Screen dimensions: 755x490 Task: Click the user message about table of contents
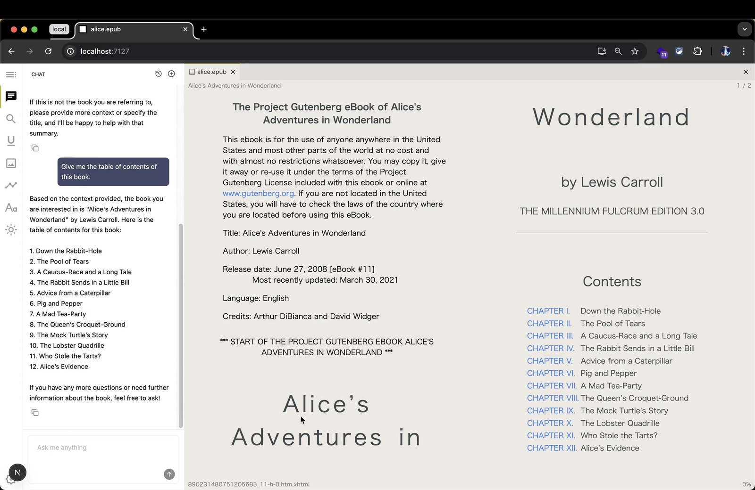click(x=113, y=171)
